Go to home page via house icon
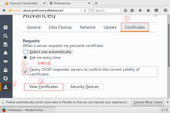Image resolution: width=170 pixels, height=113 pixels. point(148,10)
